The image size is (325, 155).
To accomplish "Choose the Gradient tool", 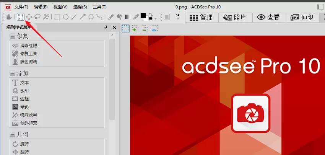I will point(127,17).
